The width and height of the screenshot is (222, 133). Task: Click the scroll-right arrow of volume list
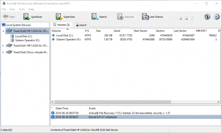(218, 102)
